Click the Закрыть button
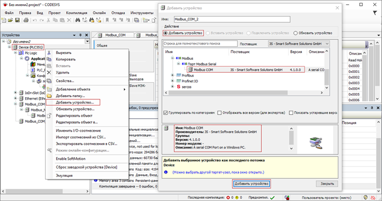Viewport: 382px width, 201px height. [x=327, y=184]
